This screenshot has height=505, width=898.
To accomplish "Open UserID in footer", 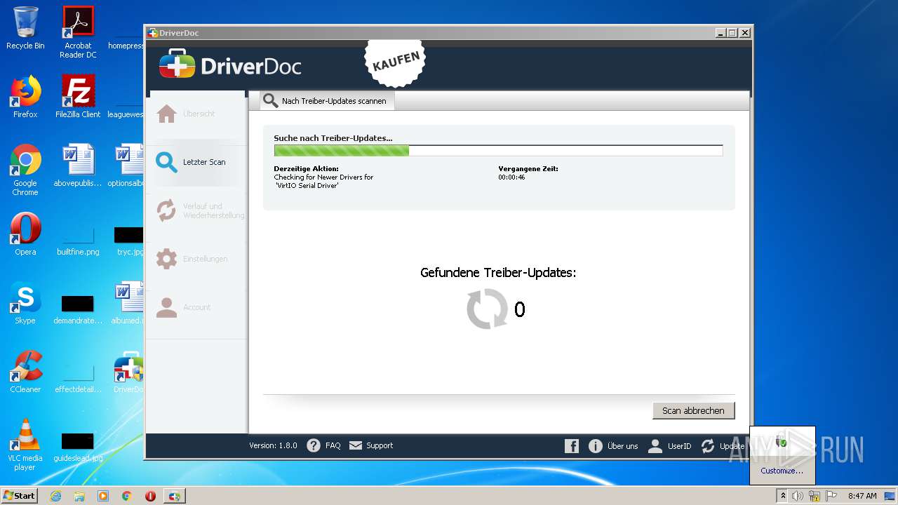I will (670, 446).
